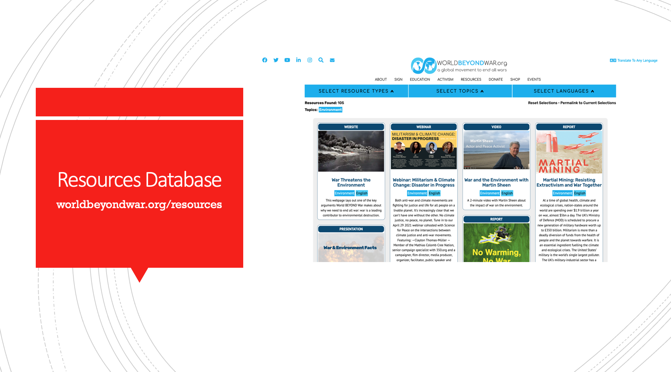Open the LinkedIn icon link
The height and width of the screenshot is (372, 671).
[298, 60]
